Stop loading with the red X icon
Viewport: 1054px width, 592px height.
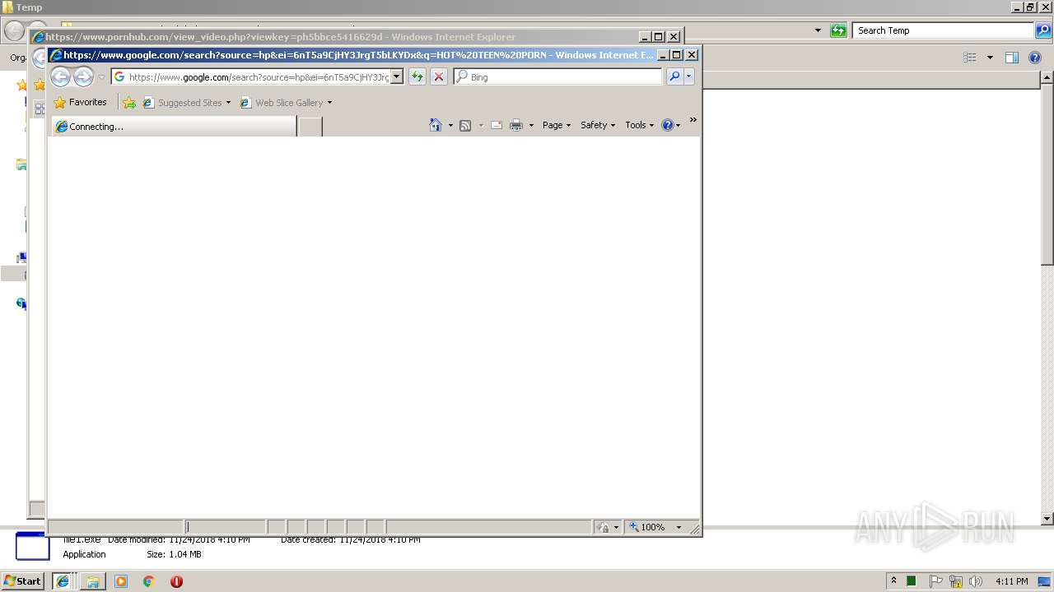(x=439, y=76)
